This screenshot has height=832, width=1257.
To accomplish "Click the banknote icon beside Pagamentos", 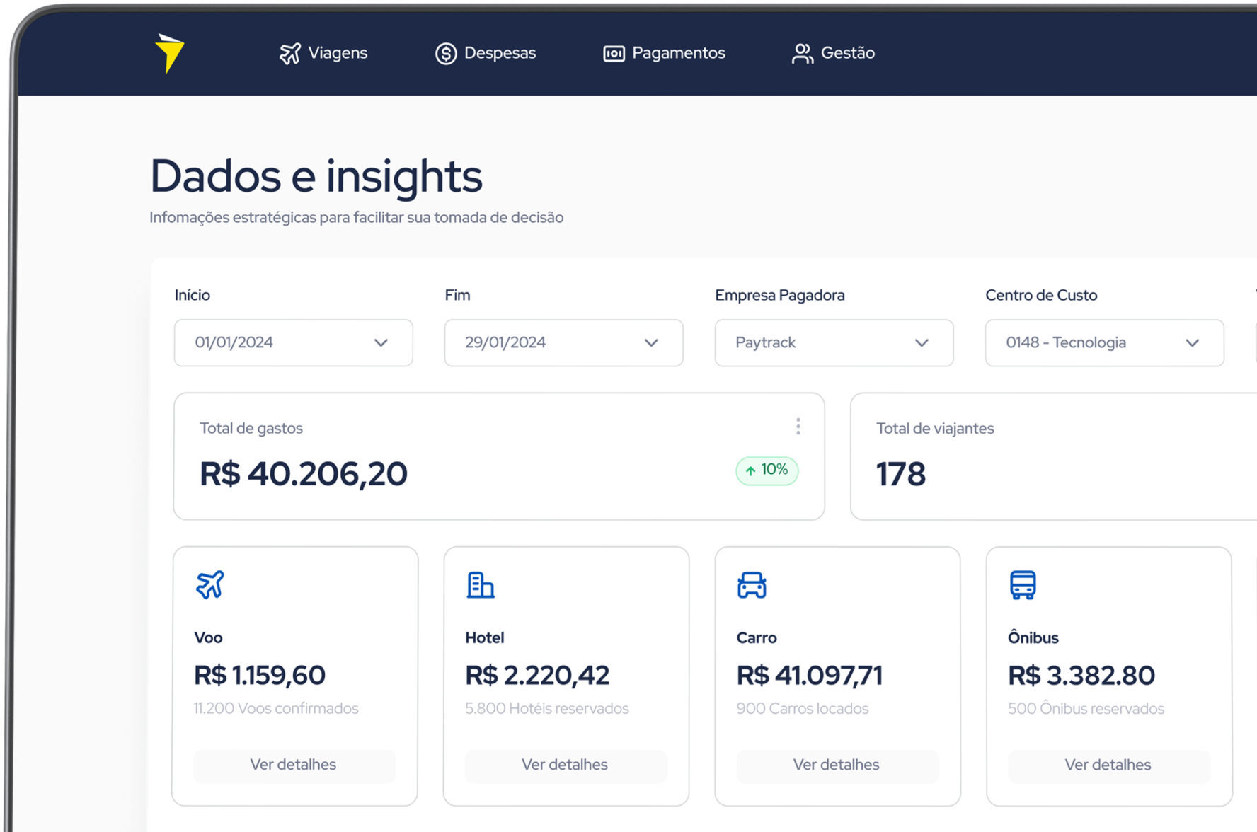I will (x=614, y=54).
